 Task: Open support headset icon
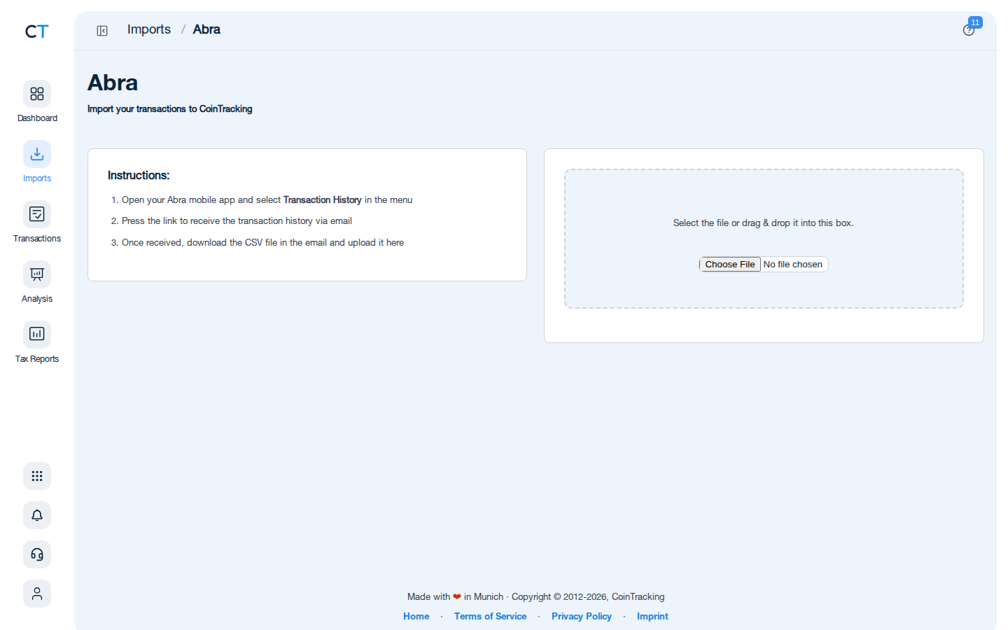point(37,554)
